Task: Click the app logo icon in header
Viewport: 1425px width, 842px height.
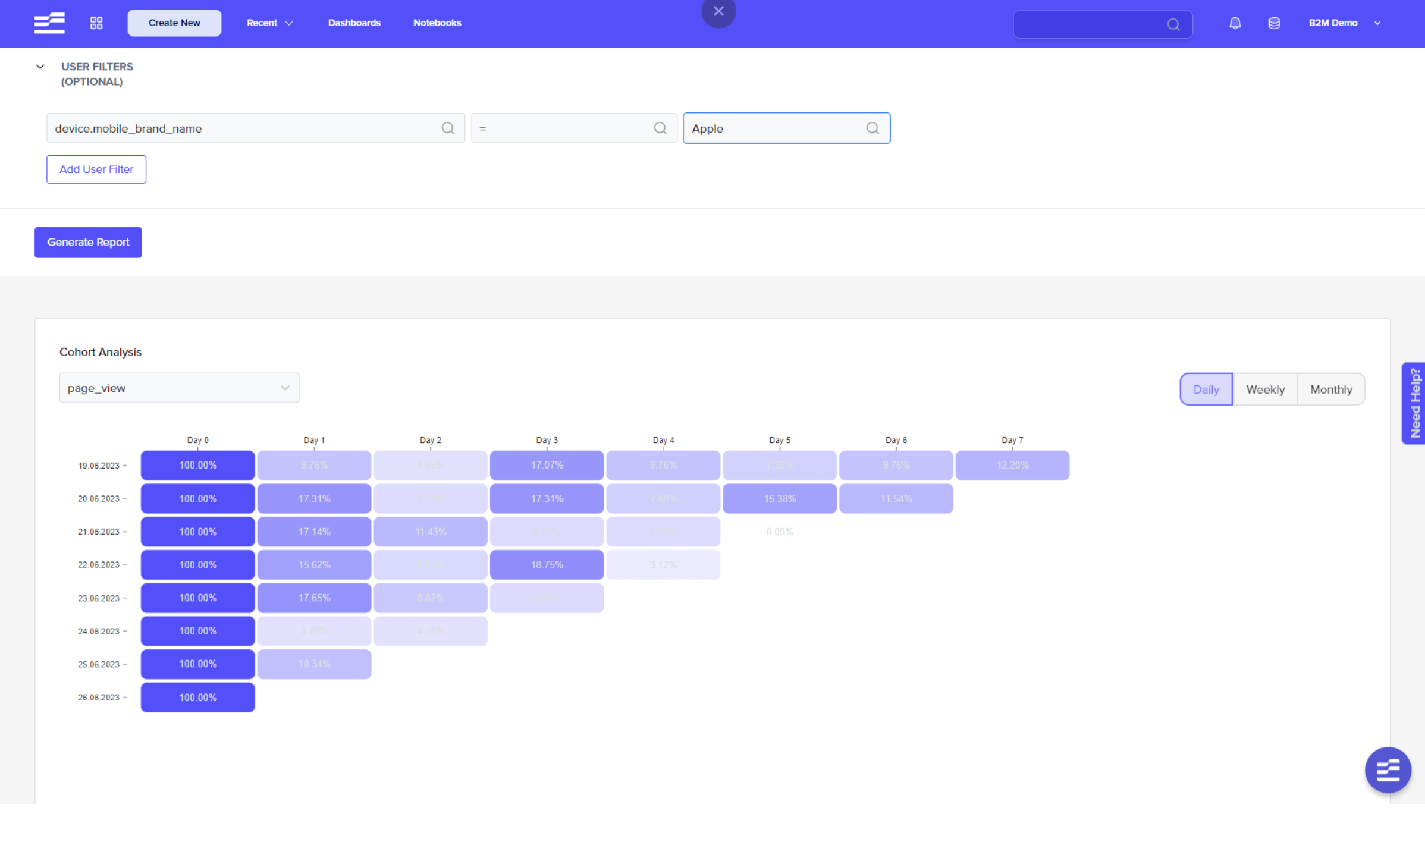Action: 49,23
